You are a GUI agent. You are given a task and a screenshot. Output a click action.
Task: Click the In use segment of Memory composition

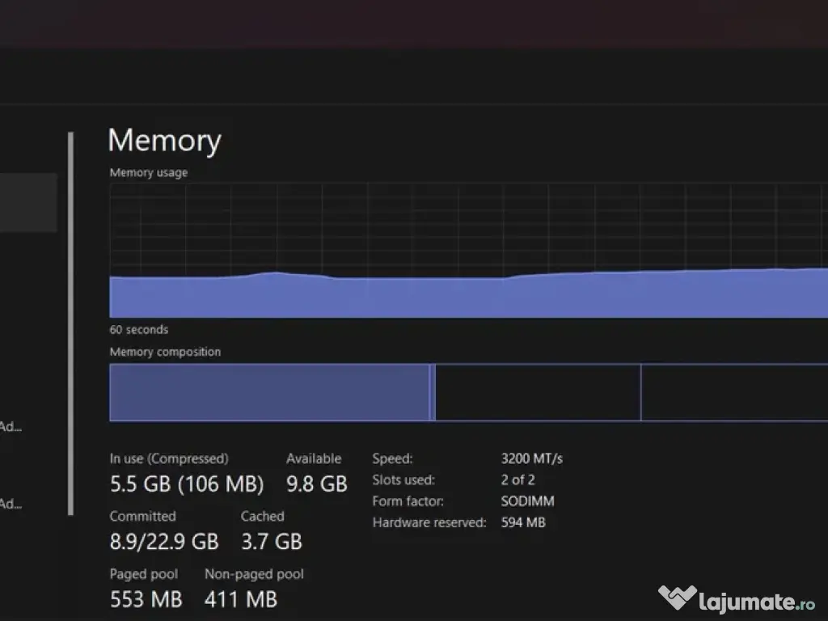pyautogui.click(x=268, y=393)
